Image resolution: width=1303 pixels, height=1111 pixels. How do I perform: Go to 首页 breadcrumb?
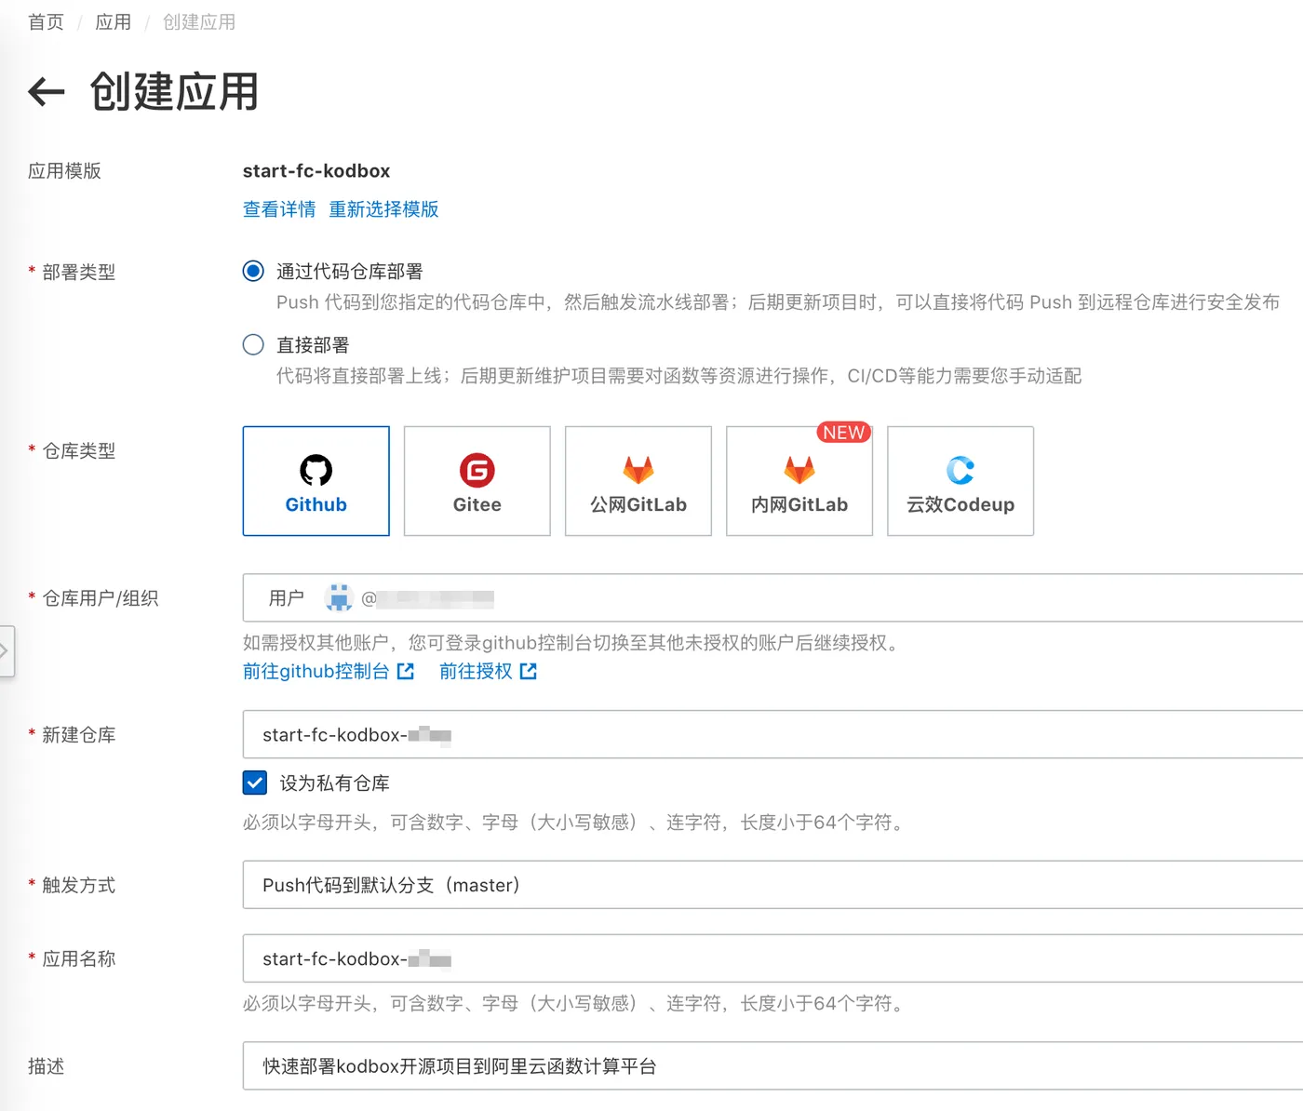pyautogui.click(x=46, y=21)
